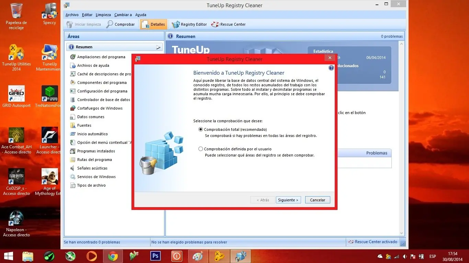
Task: Click the Caché de descripciones icon
Action: 72,74
